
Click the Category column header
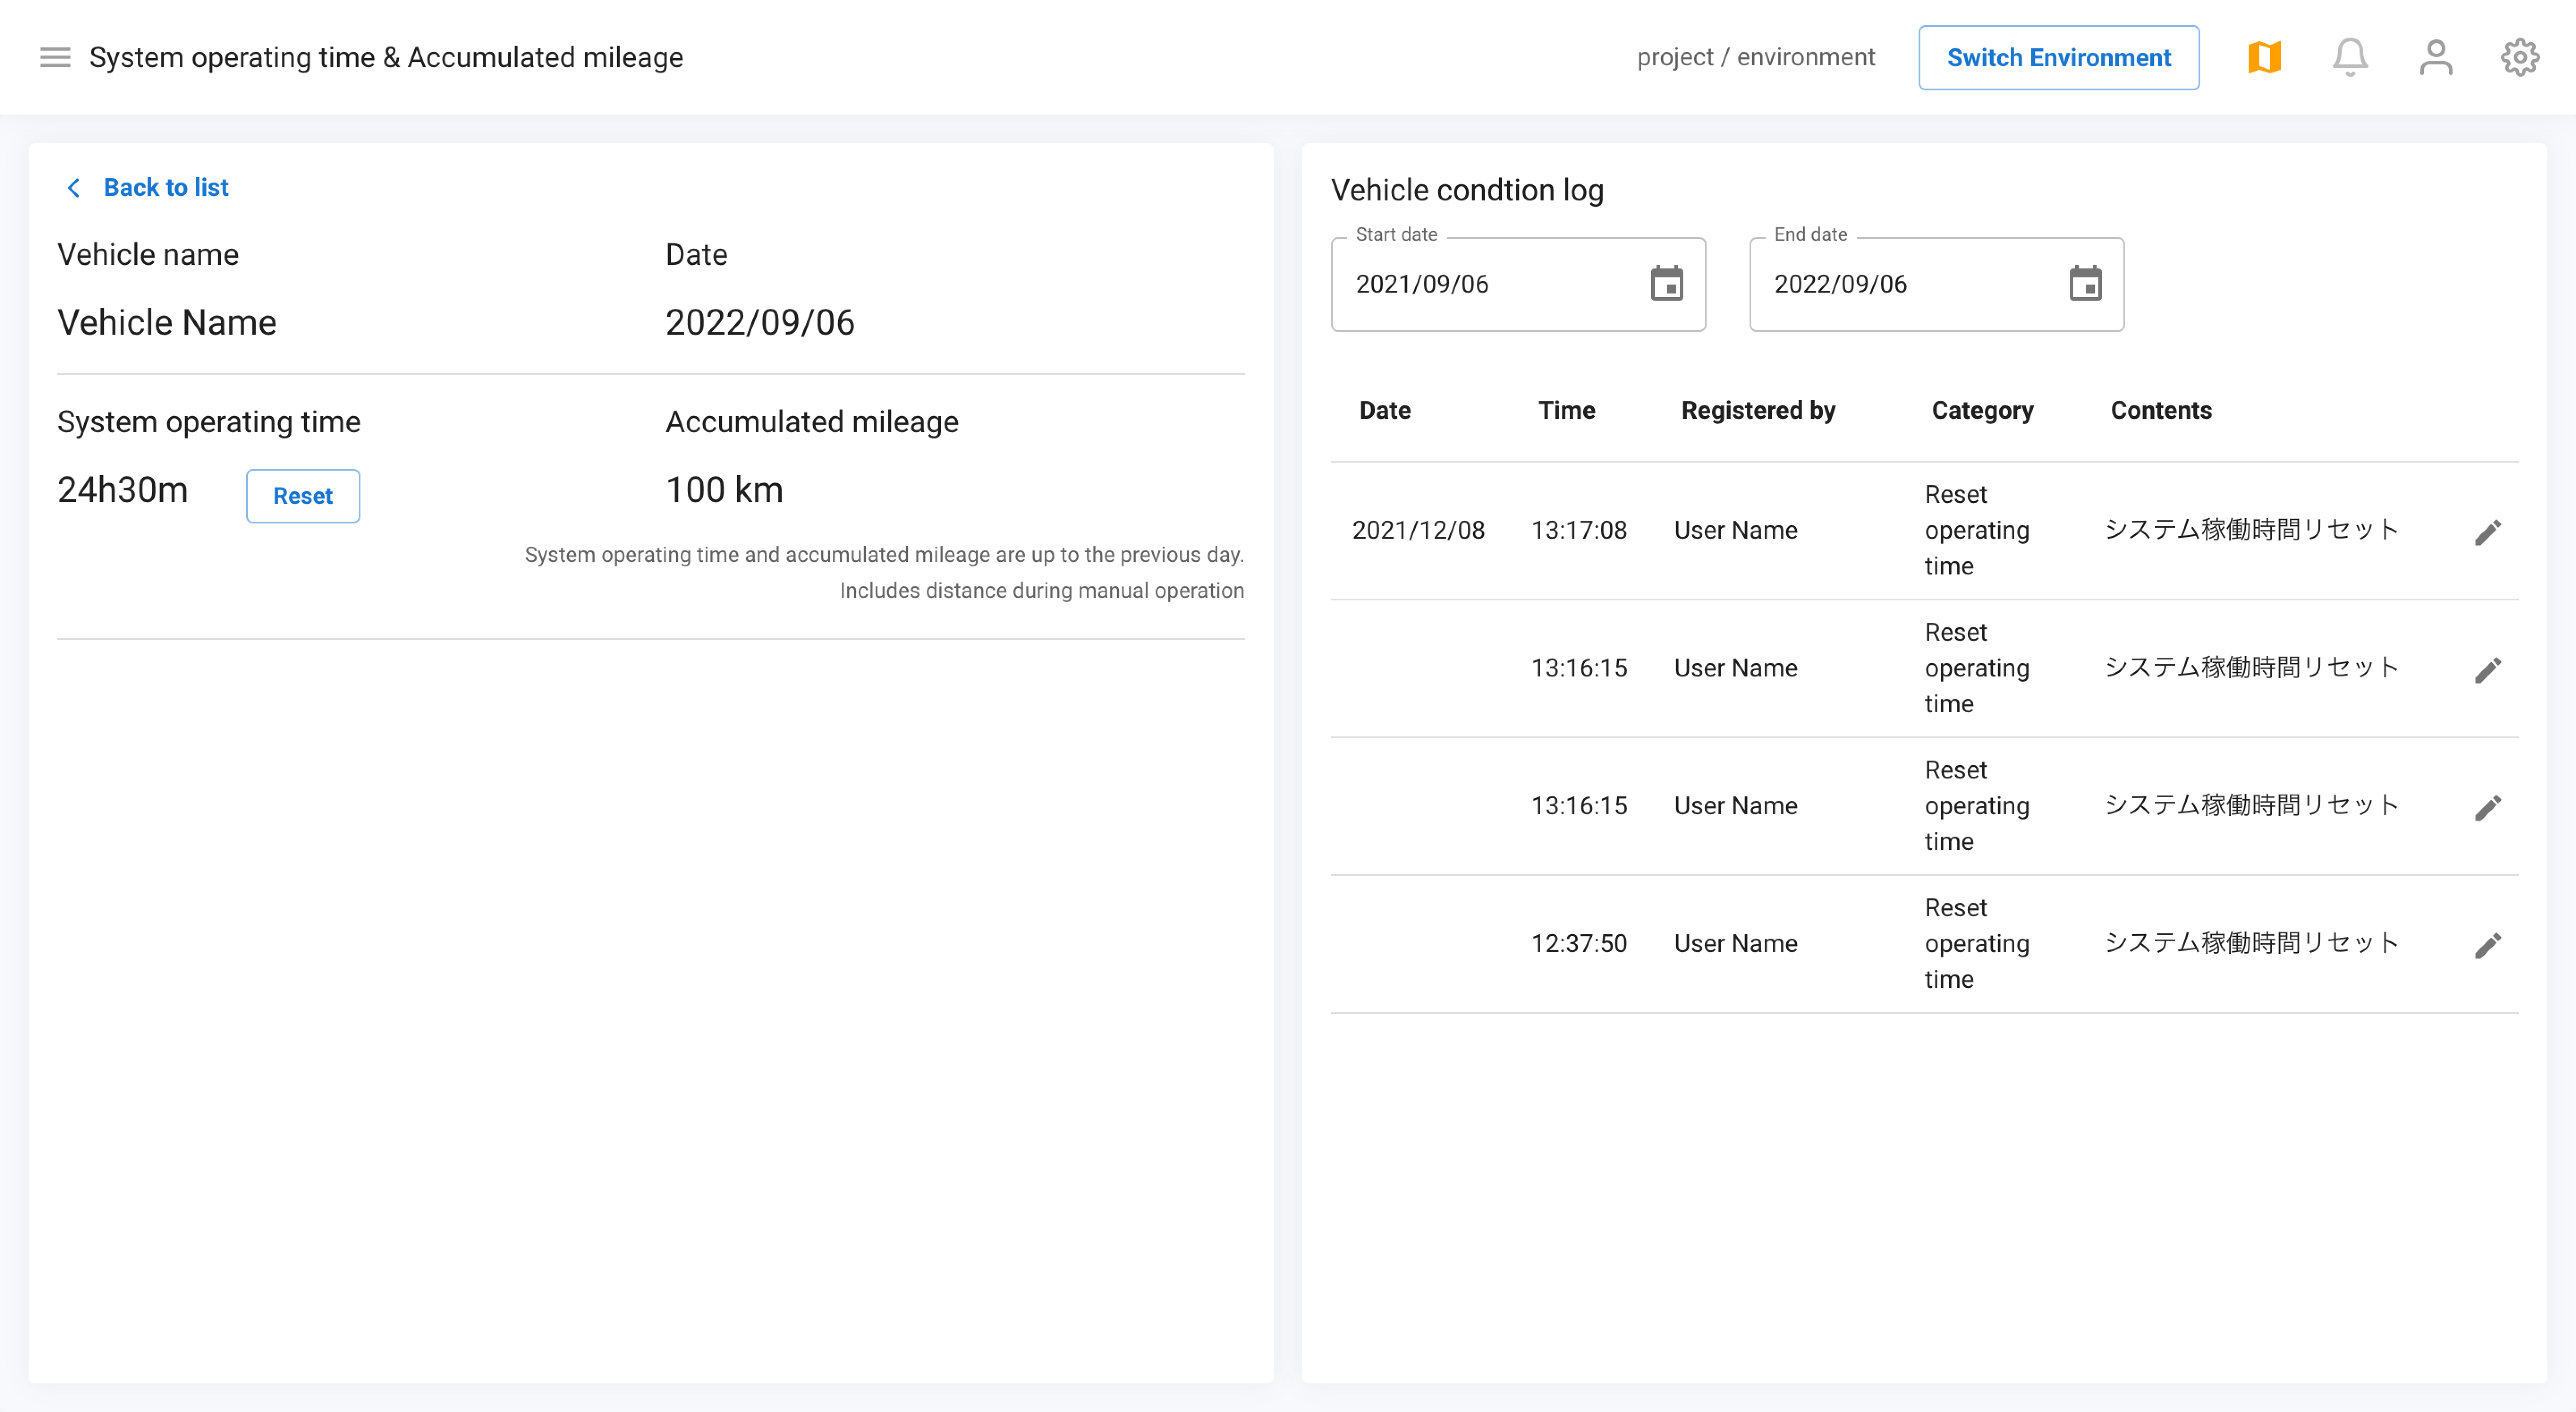pyautogui.click(x=1982, y=410)
